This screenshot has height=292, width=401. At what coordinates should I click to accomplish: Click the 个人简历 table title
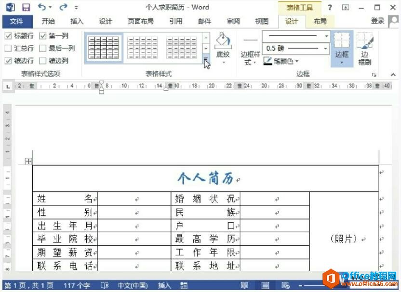click(x=206, y=178)
